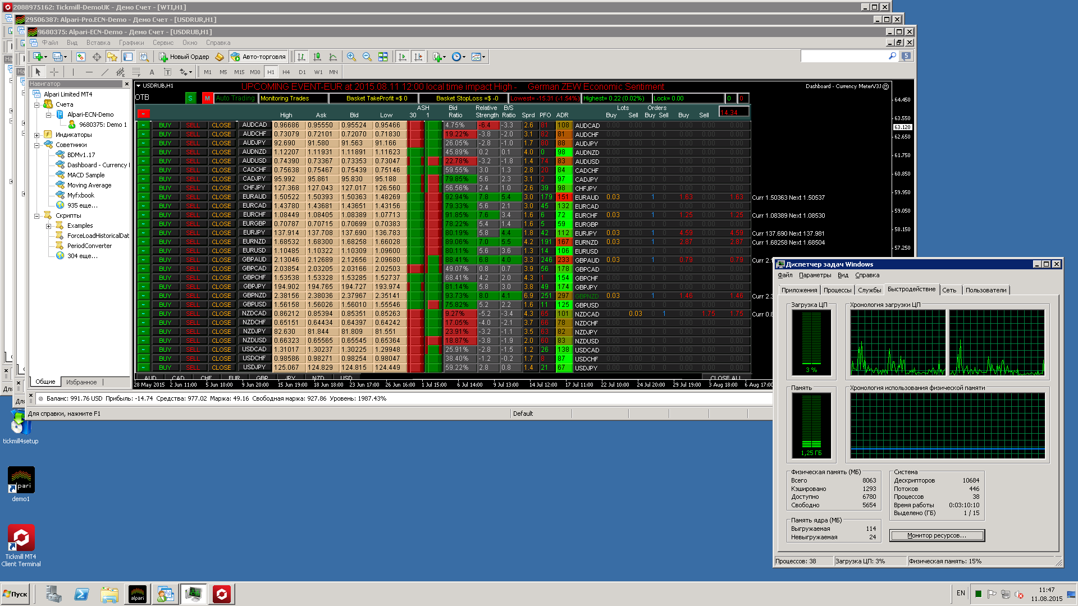Click SELL in the EURUSD row
1078x606 pixels.
point(193,251)
